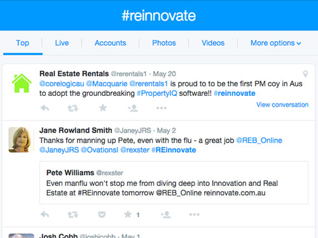Image resolution: width=318 pixels, height=238 pixels.
Task: Open #REinnovate hashtag in Jane's tweet
Action: (x=174, y=150)
